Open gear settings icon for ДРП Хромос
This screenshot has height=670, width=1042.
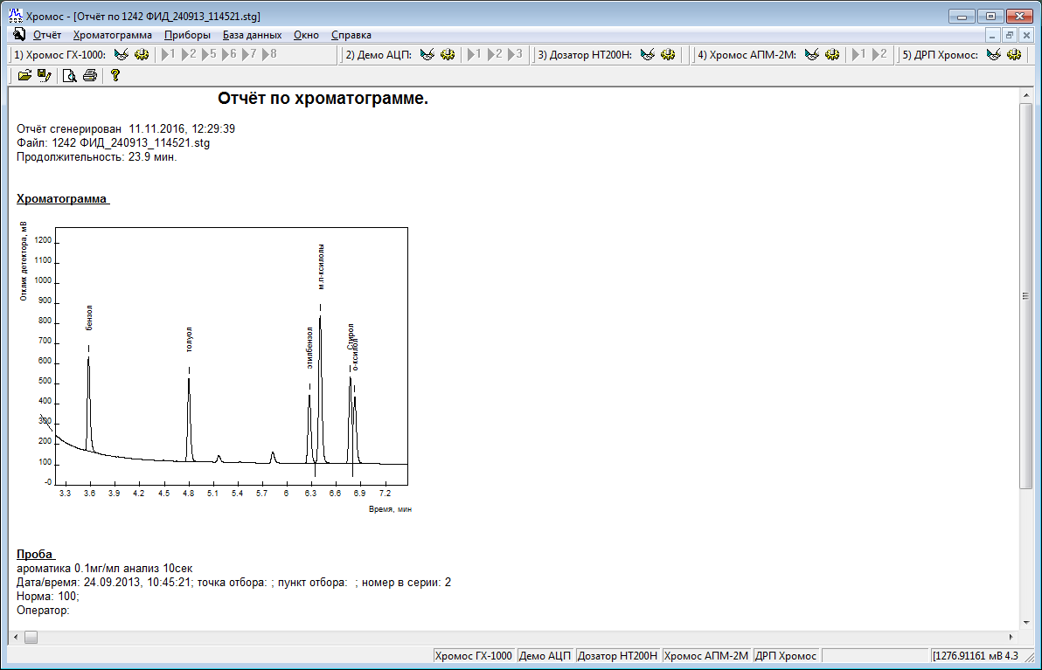pos(1014,55)
